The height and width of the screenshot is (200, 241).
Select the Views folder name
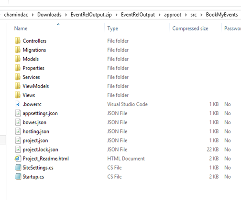coord(29,95)
